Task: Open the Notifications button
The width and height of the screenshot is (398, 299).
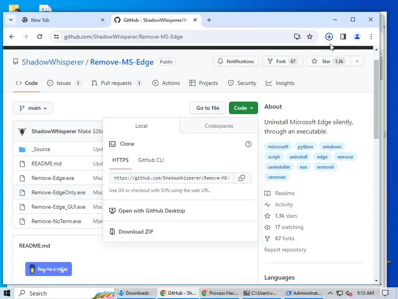Action: [235, 61]
